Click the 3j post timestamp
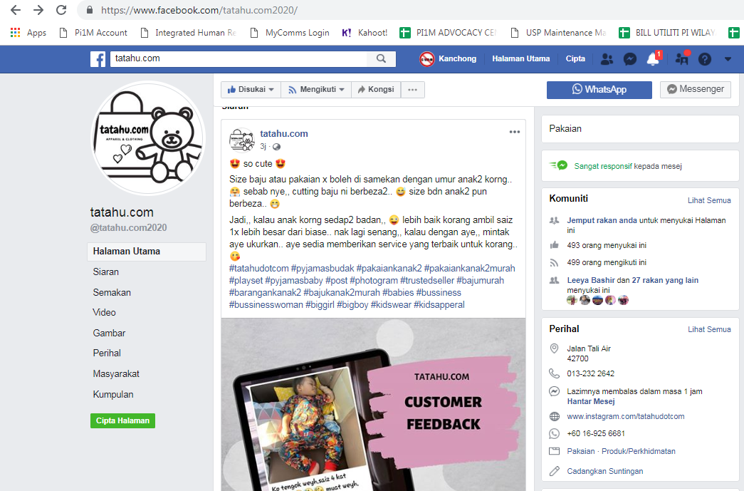Viewport: 744px width, 491px height. pos(263,146)
